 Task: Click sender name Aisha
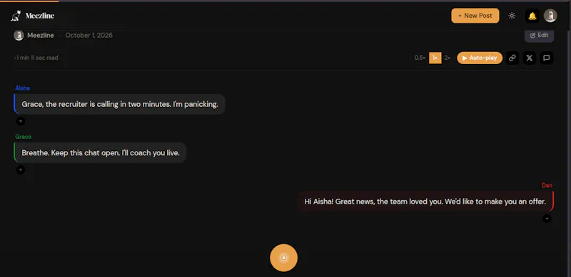(23, 88)
